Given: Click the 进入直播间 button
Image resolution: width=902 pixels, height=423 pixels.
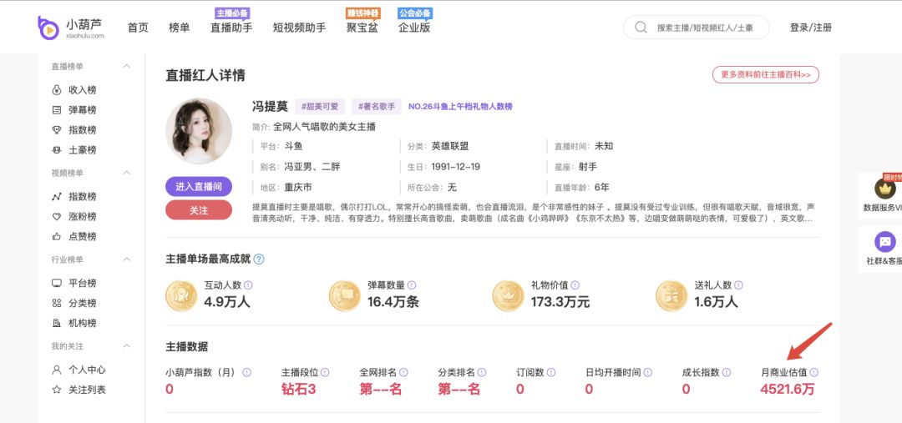Looking at the screenshot, I should pos(199,187).
